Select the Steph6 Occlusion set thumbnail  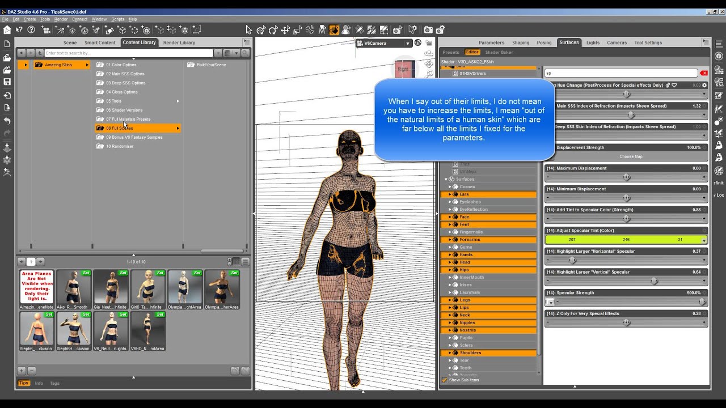[x=37, y=331]
